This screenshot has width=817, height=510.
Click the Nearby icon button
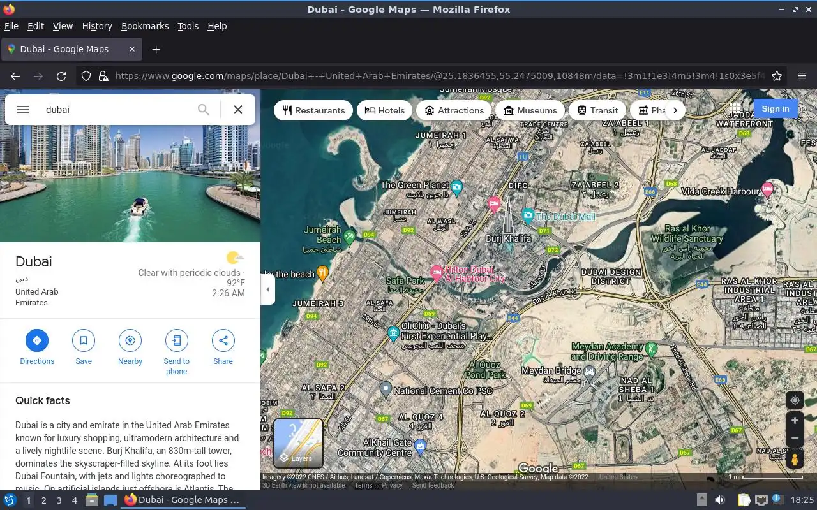click(x=130, y=340)
